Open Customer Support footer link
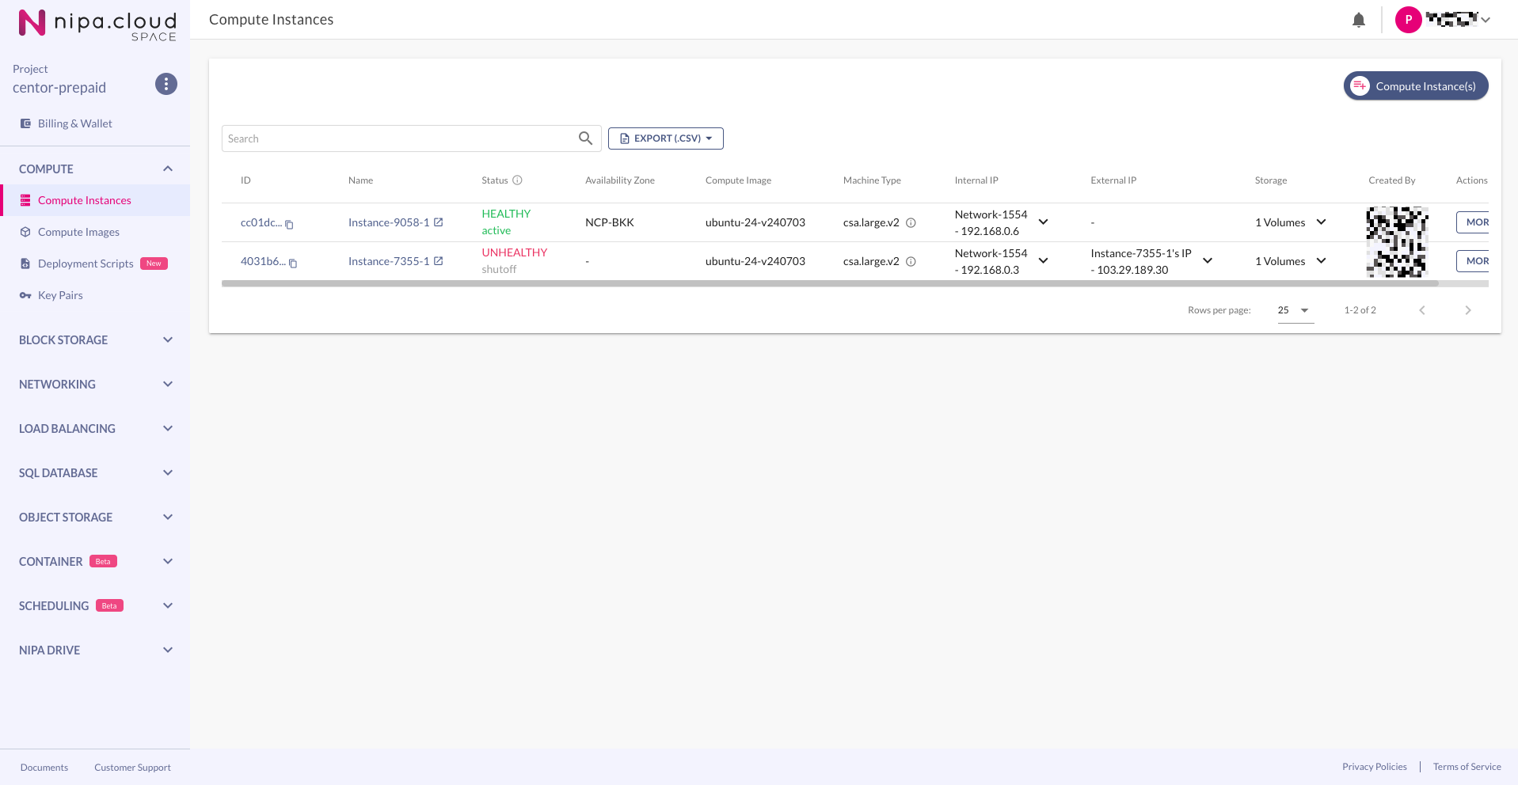This screenshot has height=785, width=1518. (x=132, y=768)
